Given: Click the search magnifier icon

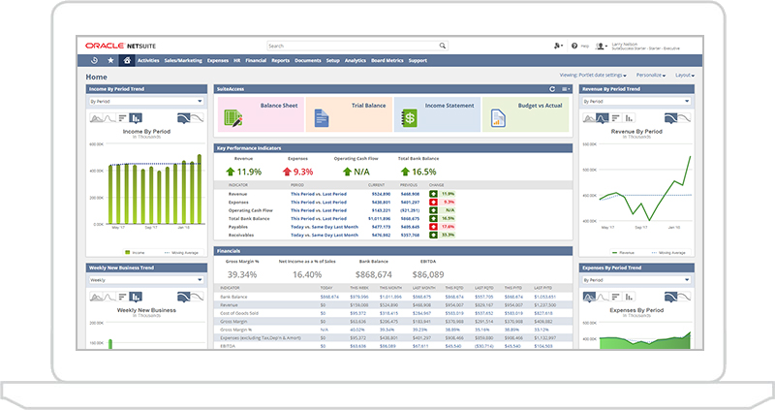Looking at the screenshot, I should coord(444,46).
